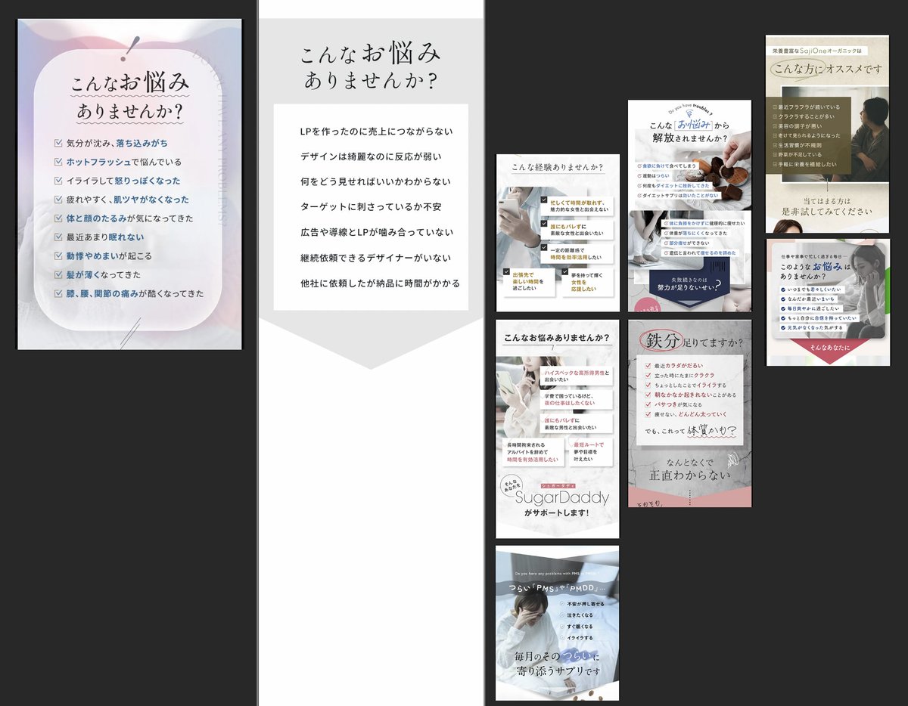
Task: Click the check icon next to 食欲に負けて食べてしまう
Action: point(639,166)
